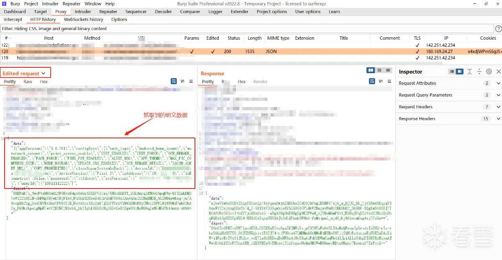Select the combined tabbed message layout
The image size is (502, 260).
click(x=388, y=70)
